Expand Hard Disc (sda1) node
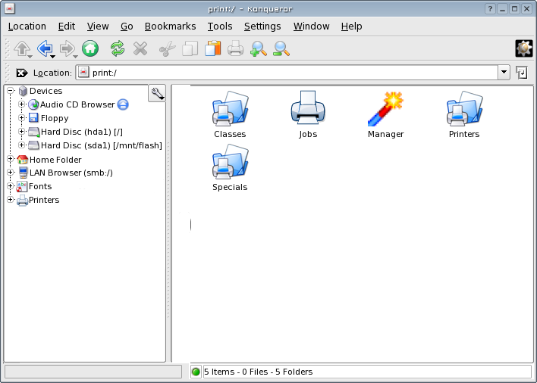The height and width of the screenshot is (383, 537). click(x=21, y=145)
